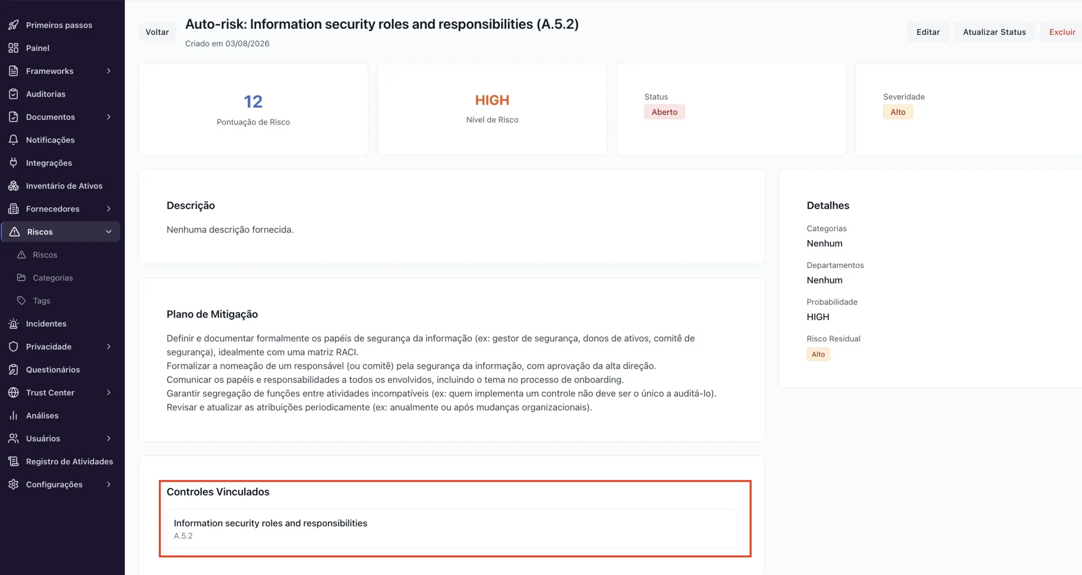
Task: Expand the Frameworks menu chevron
Action: 109,71
